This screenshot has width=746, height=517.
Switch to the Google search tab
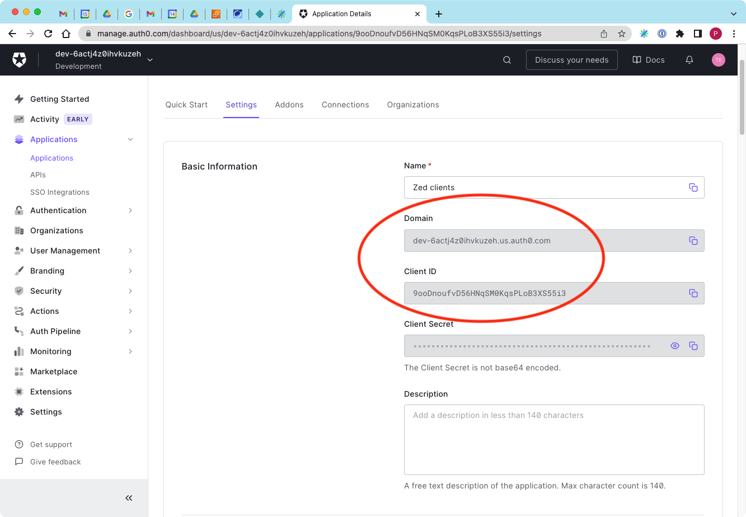coord(129,14)
